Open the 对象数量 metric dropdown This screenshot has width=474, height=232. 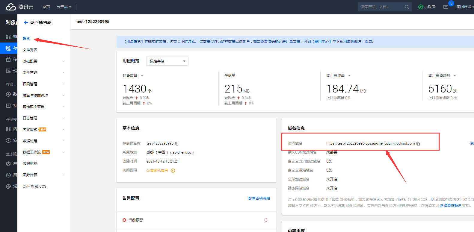pyautogui.click(x=142, y=76)
